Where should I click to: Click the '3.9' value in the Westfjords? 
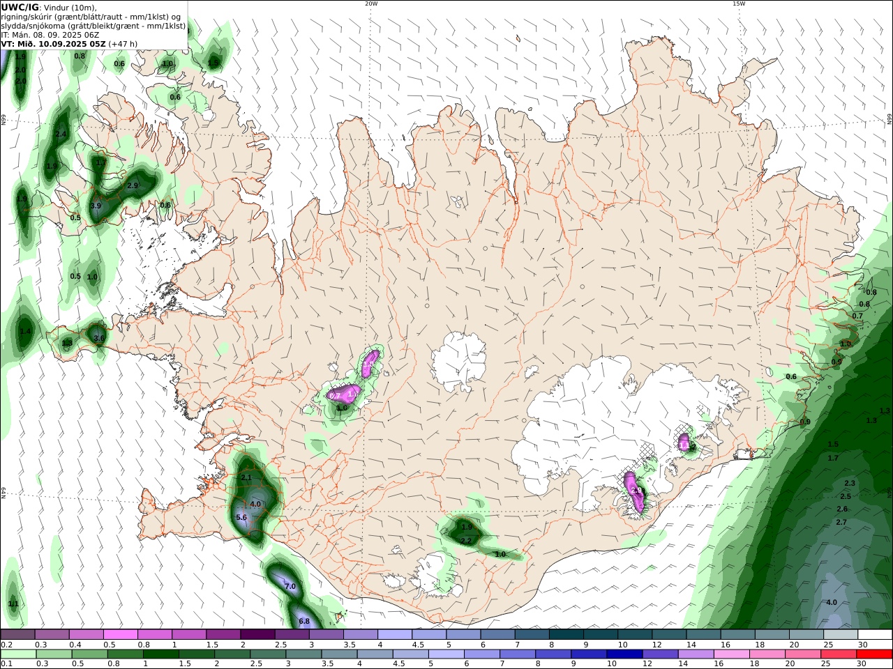(96, 206)
